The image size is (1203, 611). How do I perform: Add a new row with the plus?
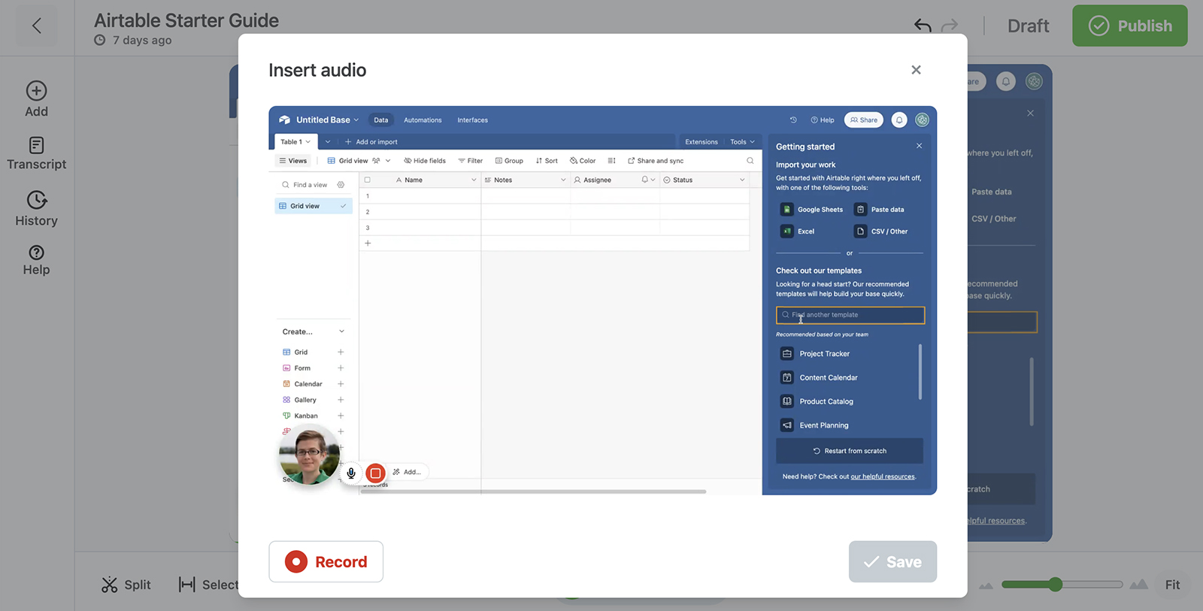[368, 243]
